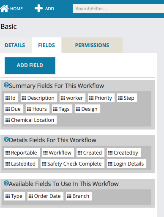164x217 pixels.
Task: Click the plus Add icon
Action: pyautogui.click(x=38, y=8)
